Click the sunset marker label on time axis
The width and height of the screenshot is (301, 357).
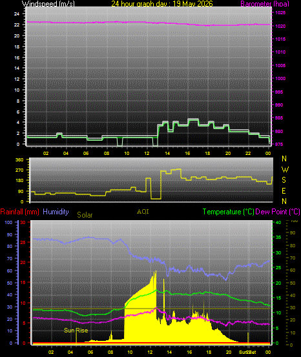click(247, 352)
